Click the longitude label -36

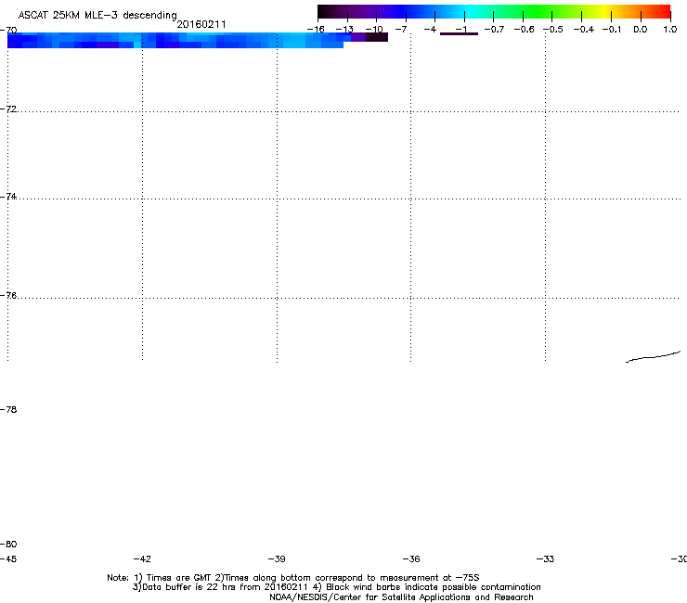(411, 558)
